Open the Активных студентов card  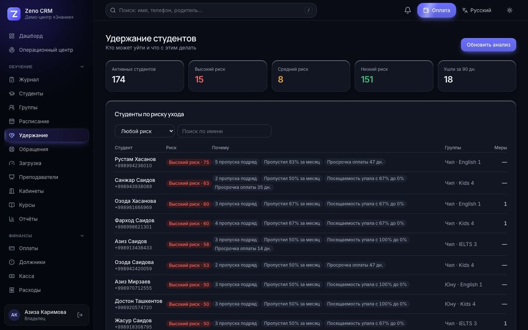point(145,76)
